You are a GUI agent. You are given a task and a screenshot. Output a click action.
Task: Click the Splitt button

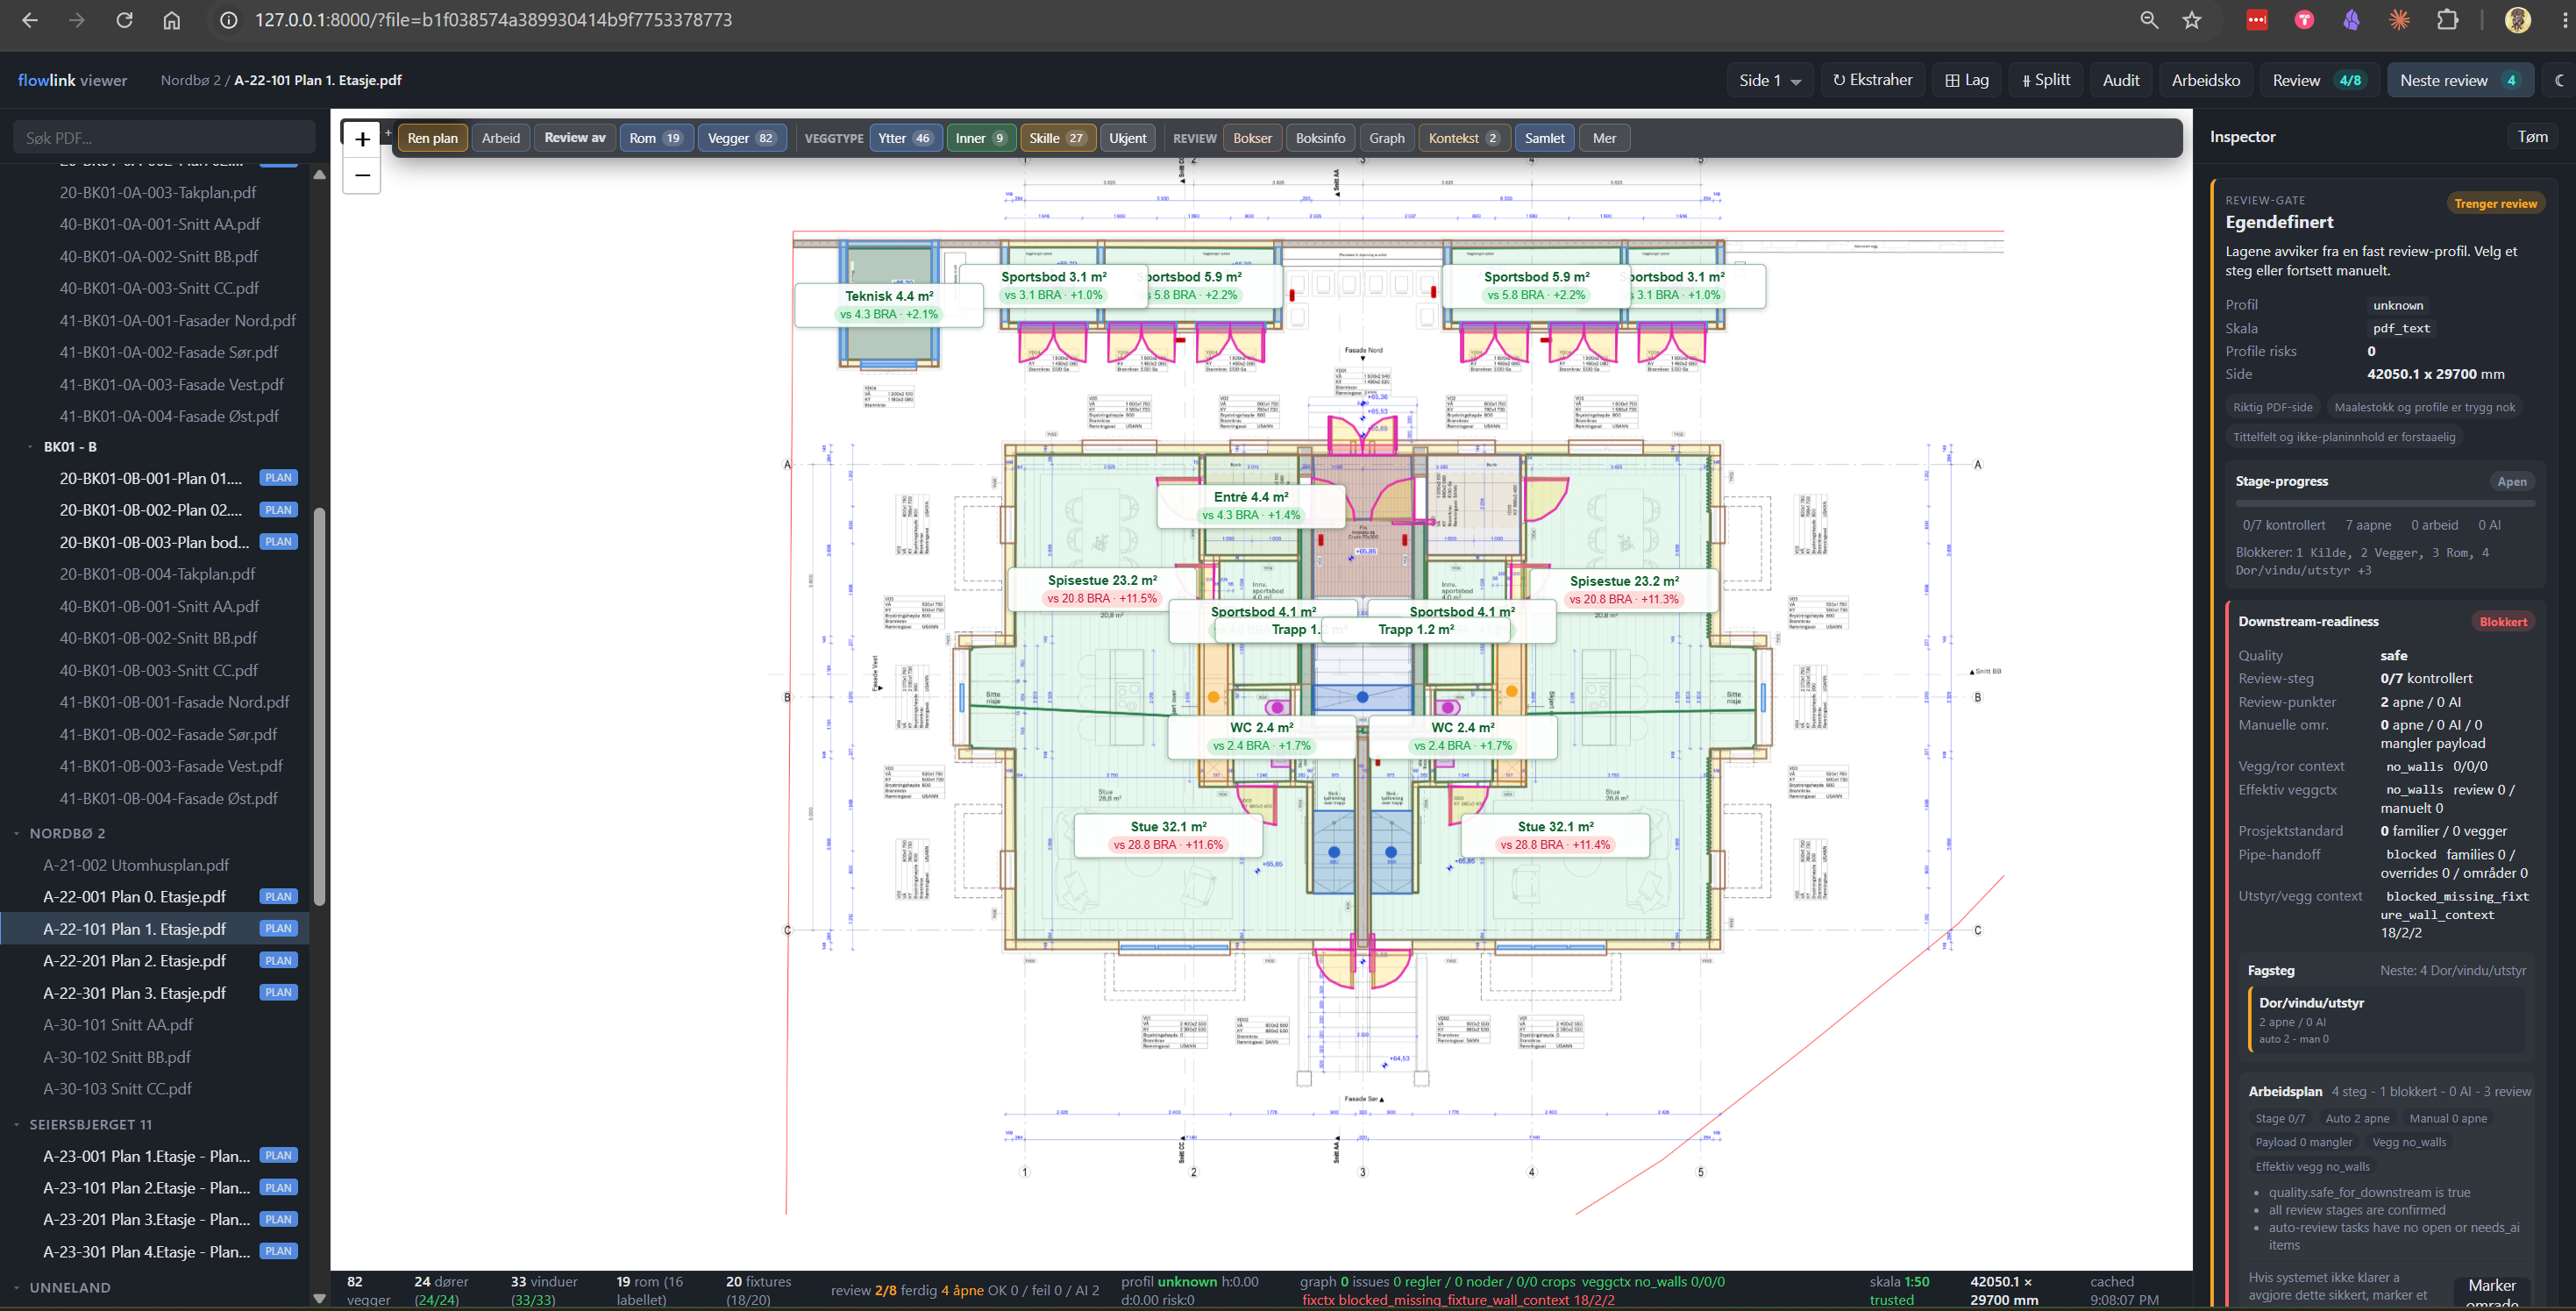click(x=2045, y=80)
